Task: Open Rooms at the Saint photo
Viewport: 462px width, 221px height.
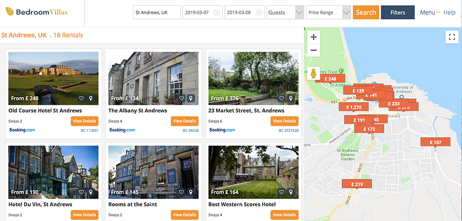Action: tap(154, 172)
